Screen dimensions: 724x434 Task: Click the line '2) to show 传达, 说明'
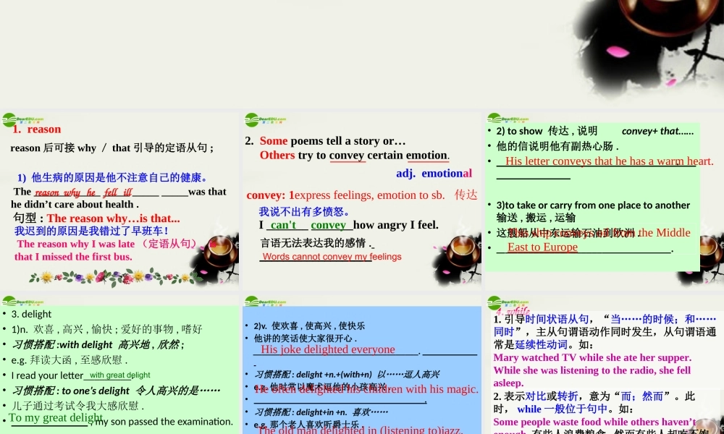(547, 131)
